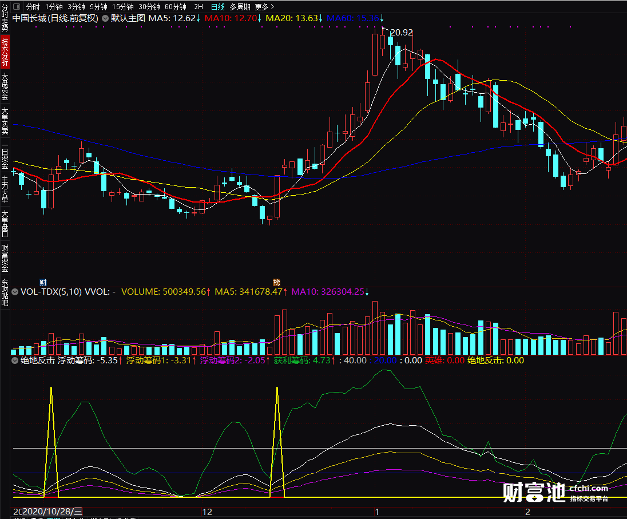The image size is (627, 519).
Task: Select the 1分钟 period tab
Action: tap(54, 7)
